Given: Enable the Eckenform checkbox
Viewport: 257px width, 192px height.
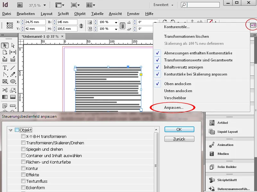Looking at the screenshot, I should [x=23, y=188].
